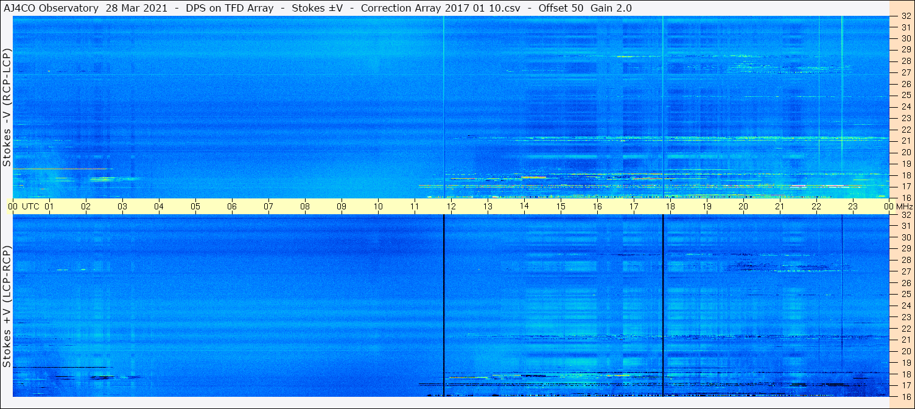Click 31 MHz label in Stokes -V panel

[x=906, y=27]
